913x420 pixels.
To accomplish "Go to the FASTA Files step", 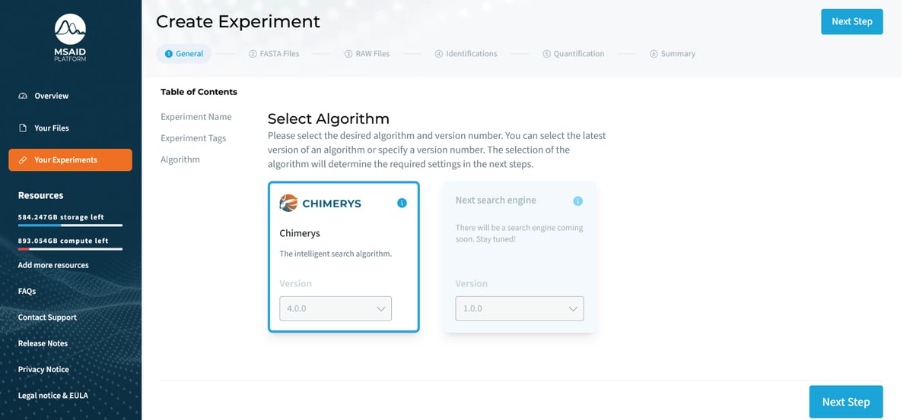I will click(274, 54).
